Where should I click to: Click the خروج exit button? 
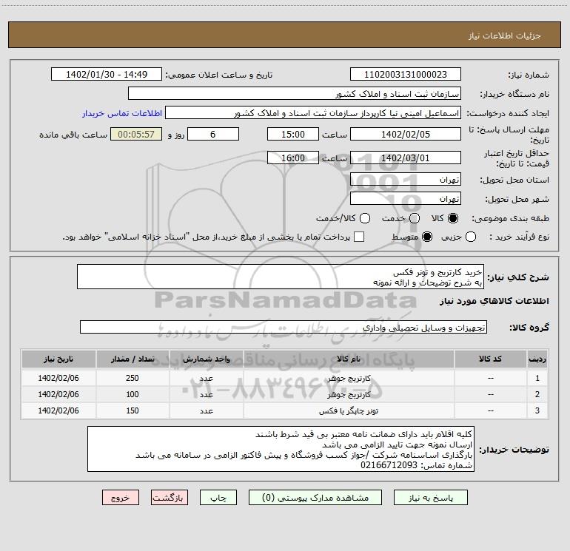121,498
